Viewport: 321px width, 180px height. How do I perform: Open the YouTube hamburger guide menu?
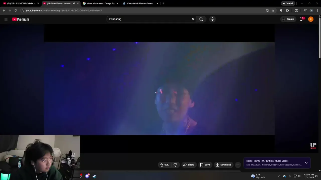[6, 19]
